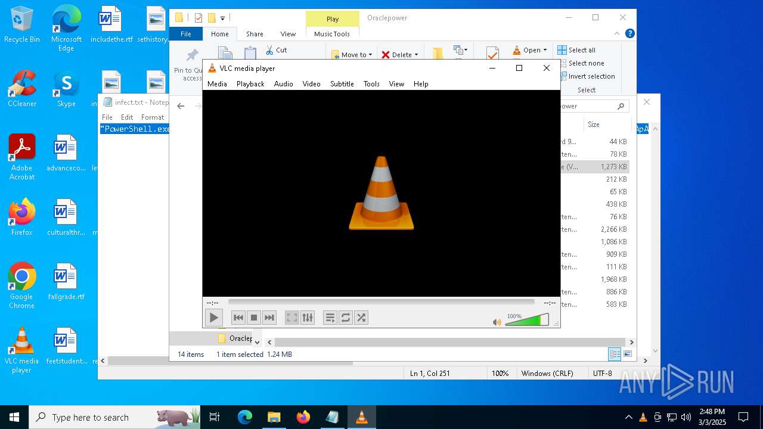
Task: Click the Previous media button in VLC
Action: coord(238,318)
